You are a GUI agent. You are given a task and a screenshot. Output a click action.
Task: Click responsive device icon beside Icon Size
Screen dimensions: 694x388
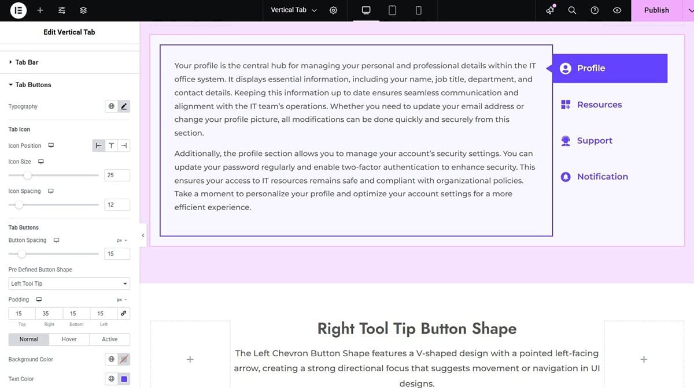[x=40, y=162]
